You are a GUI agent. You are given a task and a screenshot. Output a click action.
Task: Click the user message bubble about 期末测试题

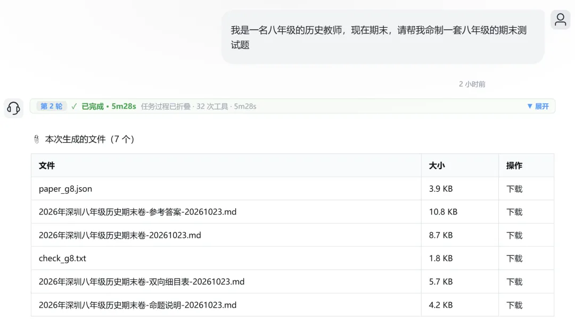pos(383,37)
